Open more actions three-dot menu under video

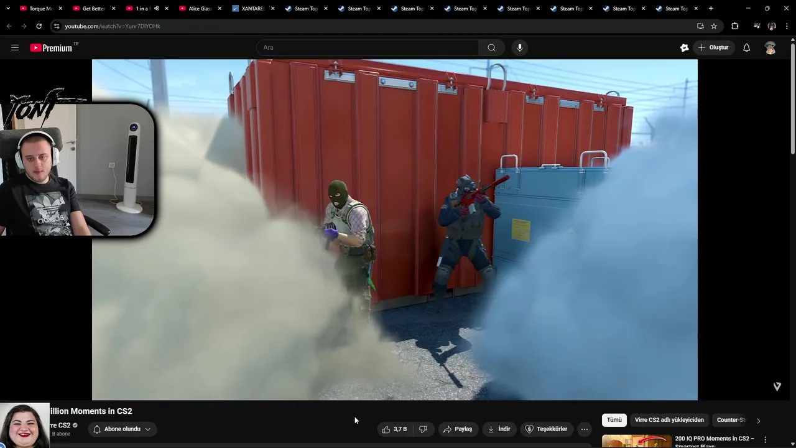click(584, 429)
